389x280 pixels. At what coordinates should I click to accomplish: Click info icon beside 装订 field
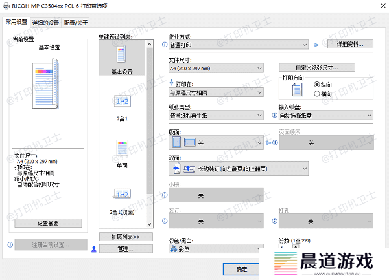[165, 221]
